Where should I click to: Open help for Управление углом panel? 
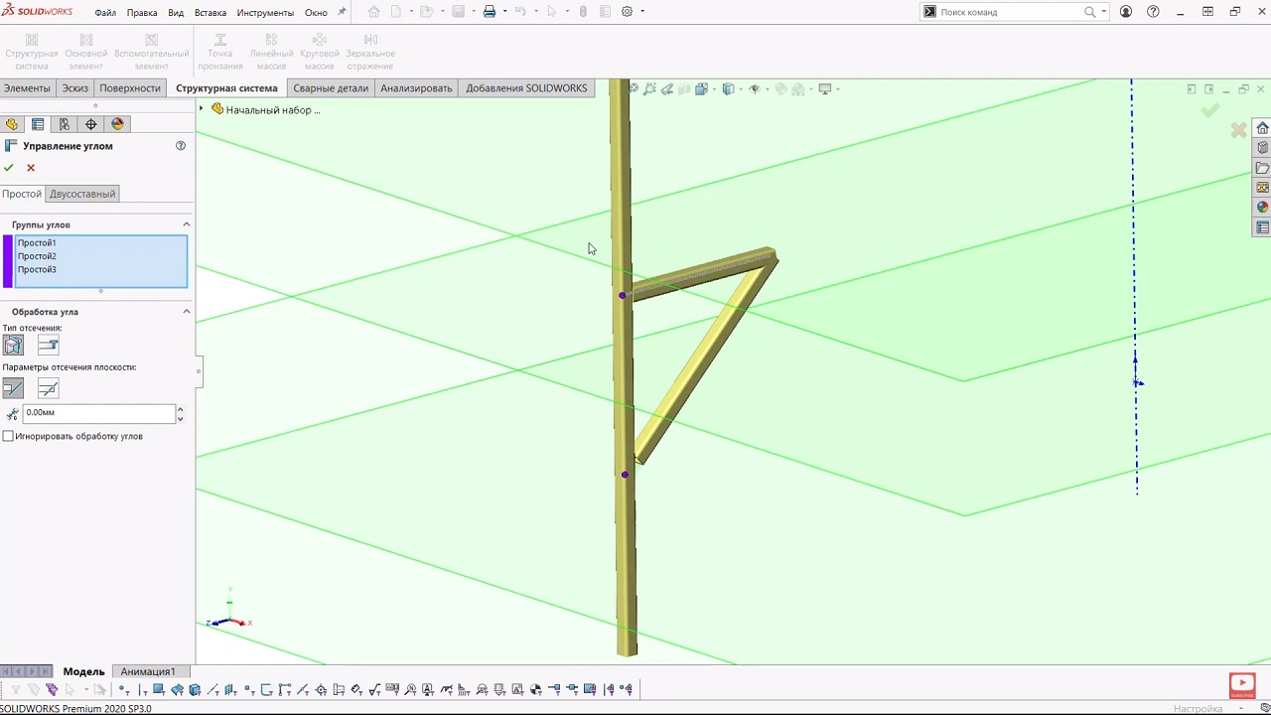click(181, 146)
